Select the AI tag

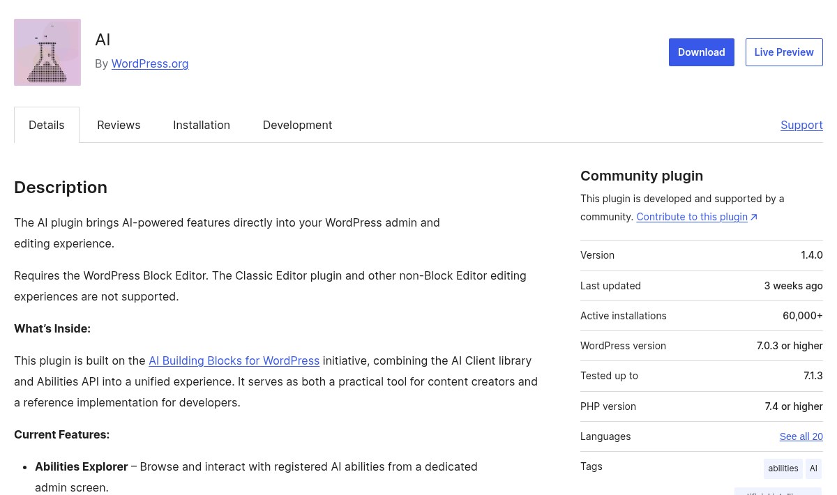(813, 469)
